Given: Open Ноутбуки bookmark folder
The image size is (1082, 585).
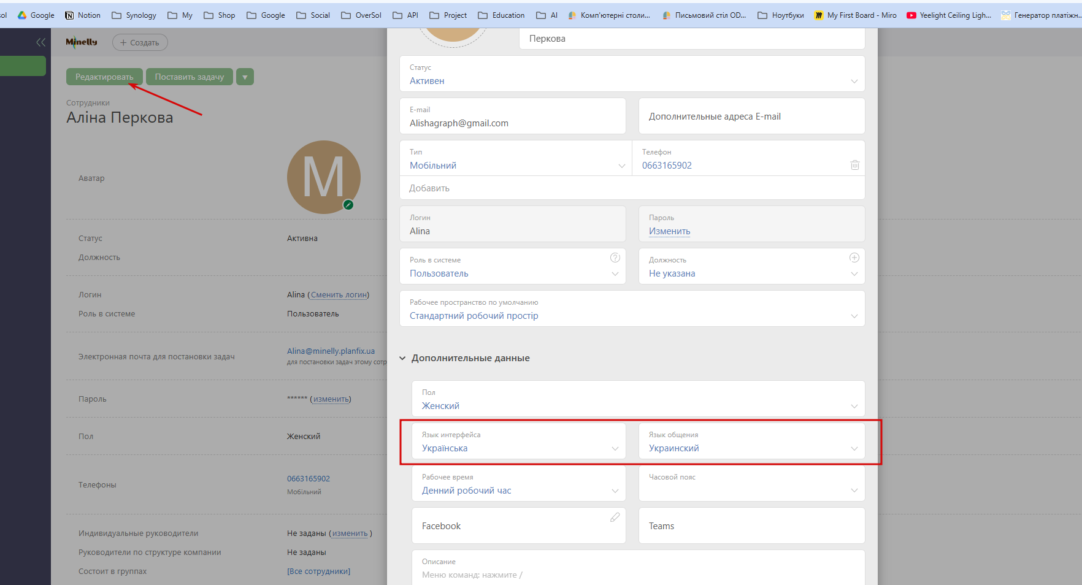Looking at the screenshot, I should (781, 15).
